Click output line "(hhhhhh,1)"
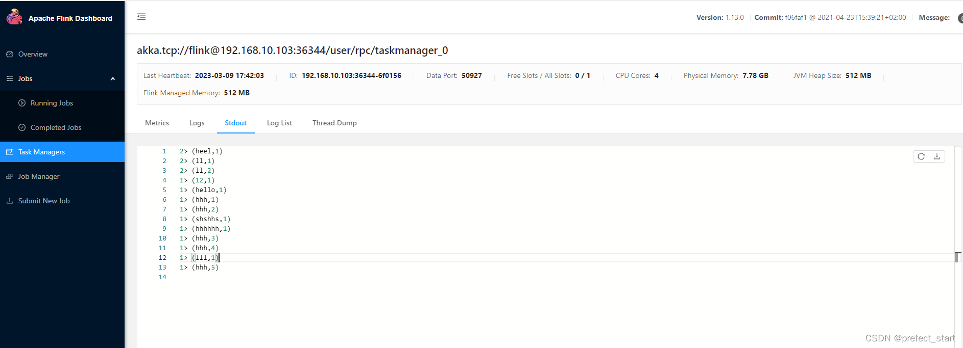This screenshot has width=963, height=348. (211, 229)
